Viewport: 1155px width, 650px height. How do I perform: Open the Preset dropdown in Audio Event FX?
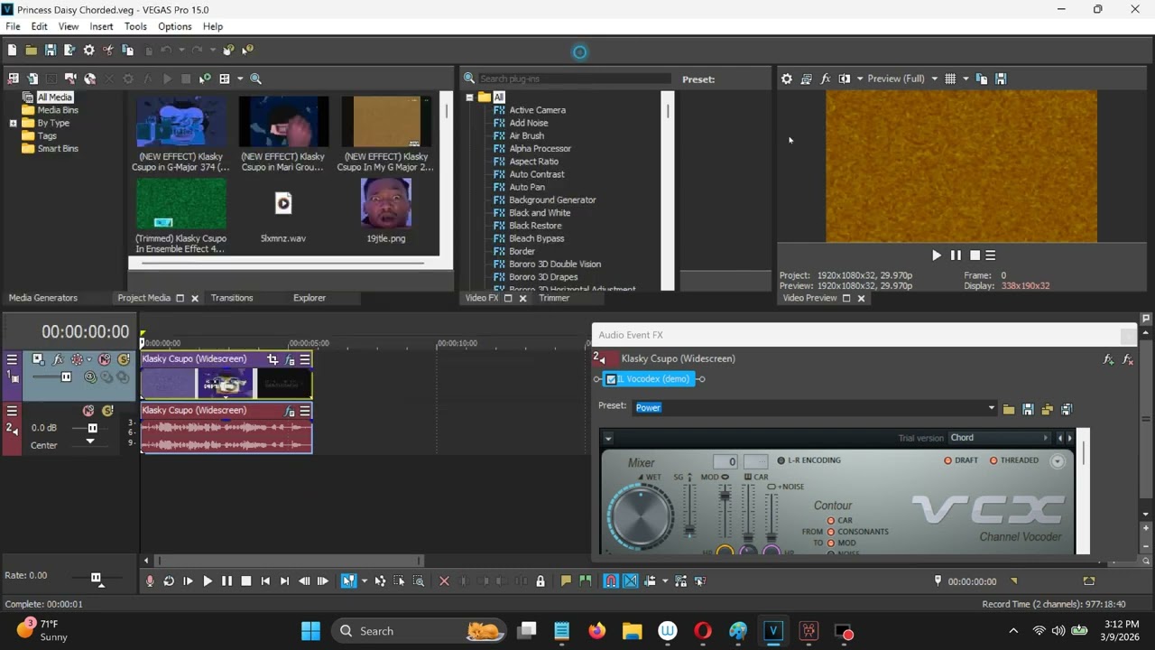click(x=991, y=408)
